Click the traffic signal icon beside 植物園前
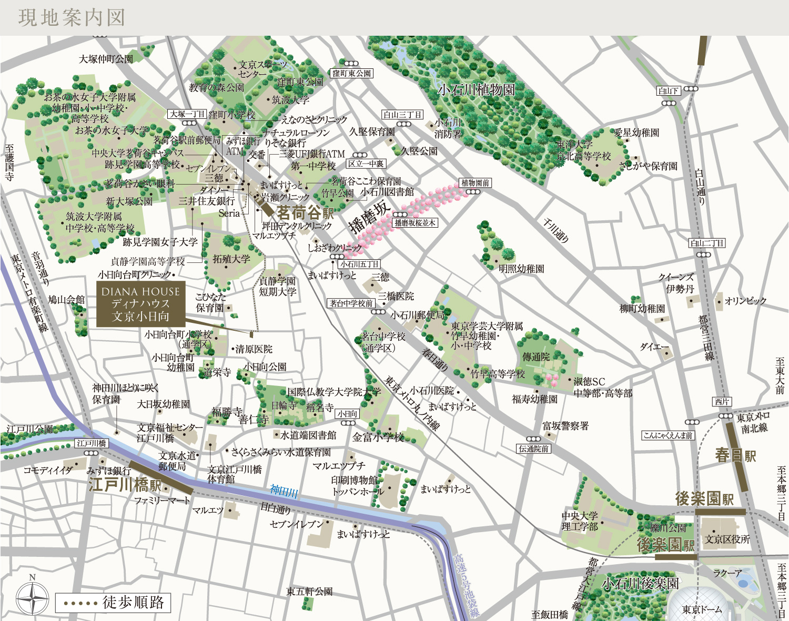The width and height of the screenshot is (789, 621). (473, 192)
